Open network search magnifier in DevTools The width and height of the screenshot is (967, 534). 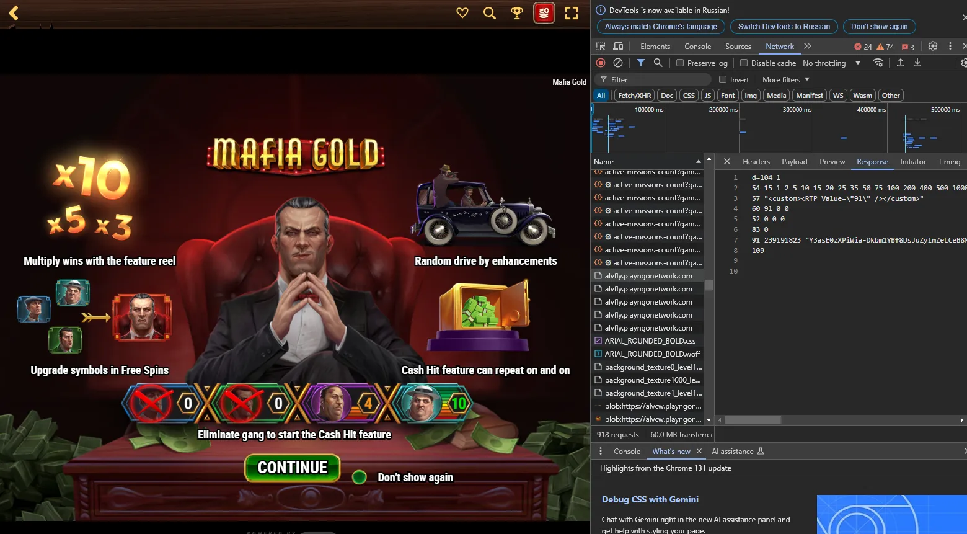(658, 63)
